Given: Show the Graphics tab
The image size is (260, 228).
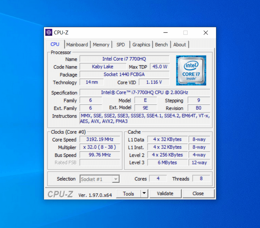Looking at the screenshot, I should (141, 45).
